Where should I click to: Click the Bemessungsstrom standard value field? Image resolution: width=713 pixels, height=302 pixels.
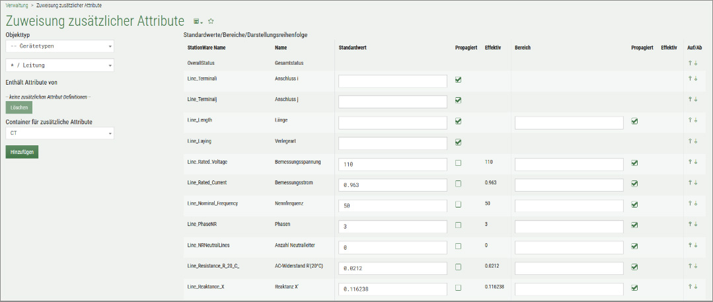tap(393, 185)
